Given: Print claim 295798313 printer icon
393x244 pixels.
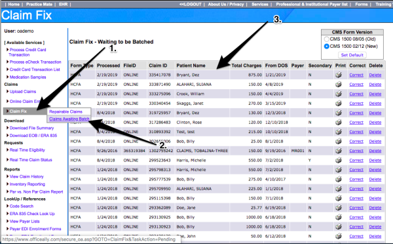Looking at the screenshot, I should [x=339, y=170].
